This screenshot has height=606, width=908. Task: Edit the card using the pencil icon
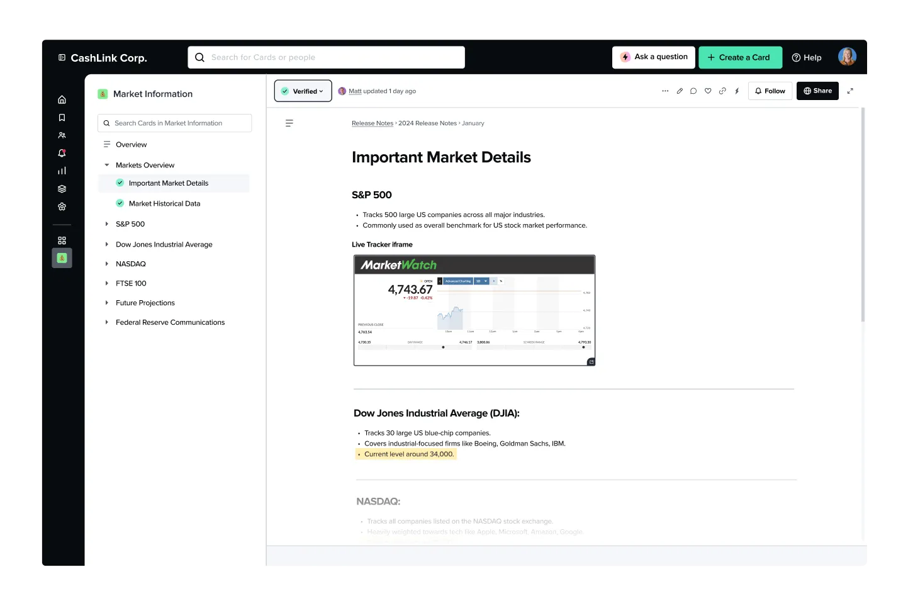point(680,91)
